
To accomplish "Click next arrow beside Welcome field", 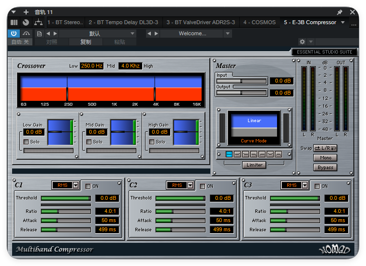I will pyautogui.click(x=156, y=34).
